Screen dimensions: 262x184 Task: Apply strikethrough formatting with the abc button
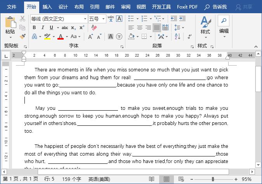65,28
